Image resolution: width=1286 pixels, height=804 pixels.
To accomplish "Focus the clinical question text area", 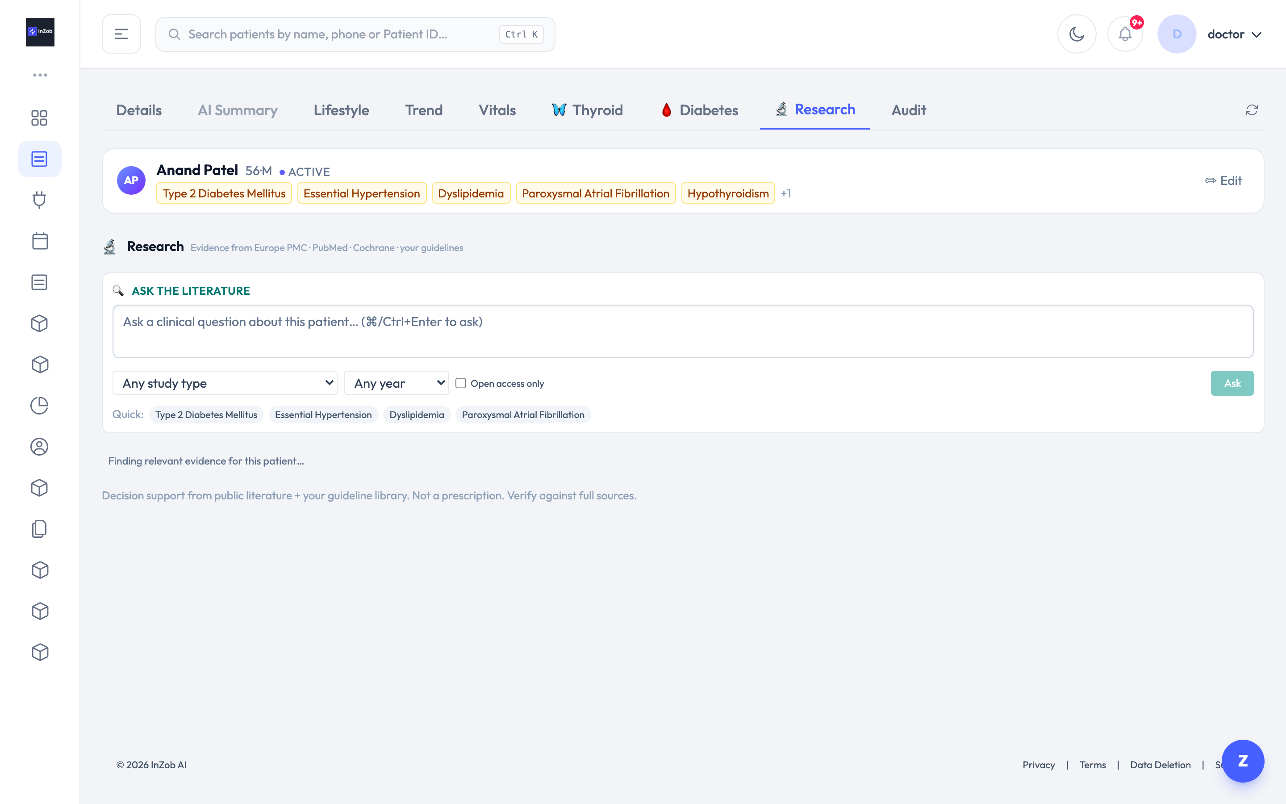I will 683,331.
